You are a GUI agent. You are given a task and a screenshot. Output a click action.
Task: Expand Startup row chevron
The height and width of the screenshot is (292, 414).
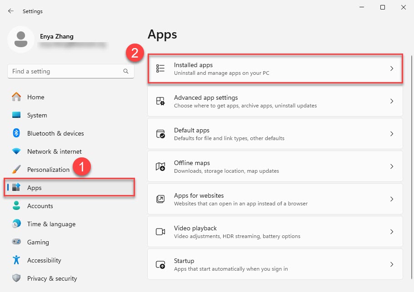tap(392, 264)
